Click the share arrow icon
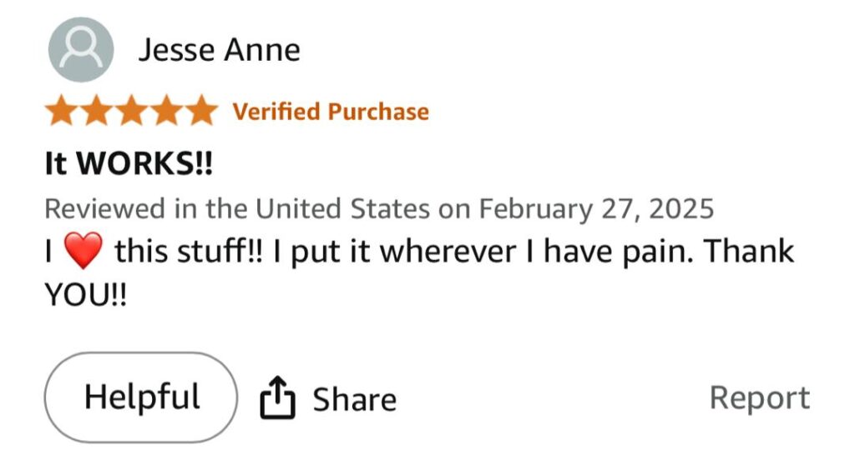Image resolution: width=855 pixels, height=455 pixels. tap(278, 397)
